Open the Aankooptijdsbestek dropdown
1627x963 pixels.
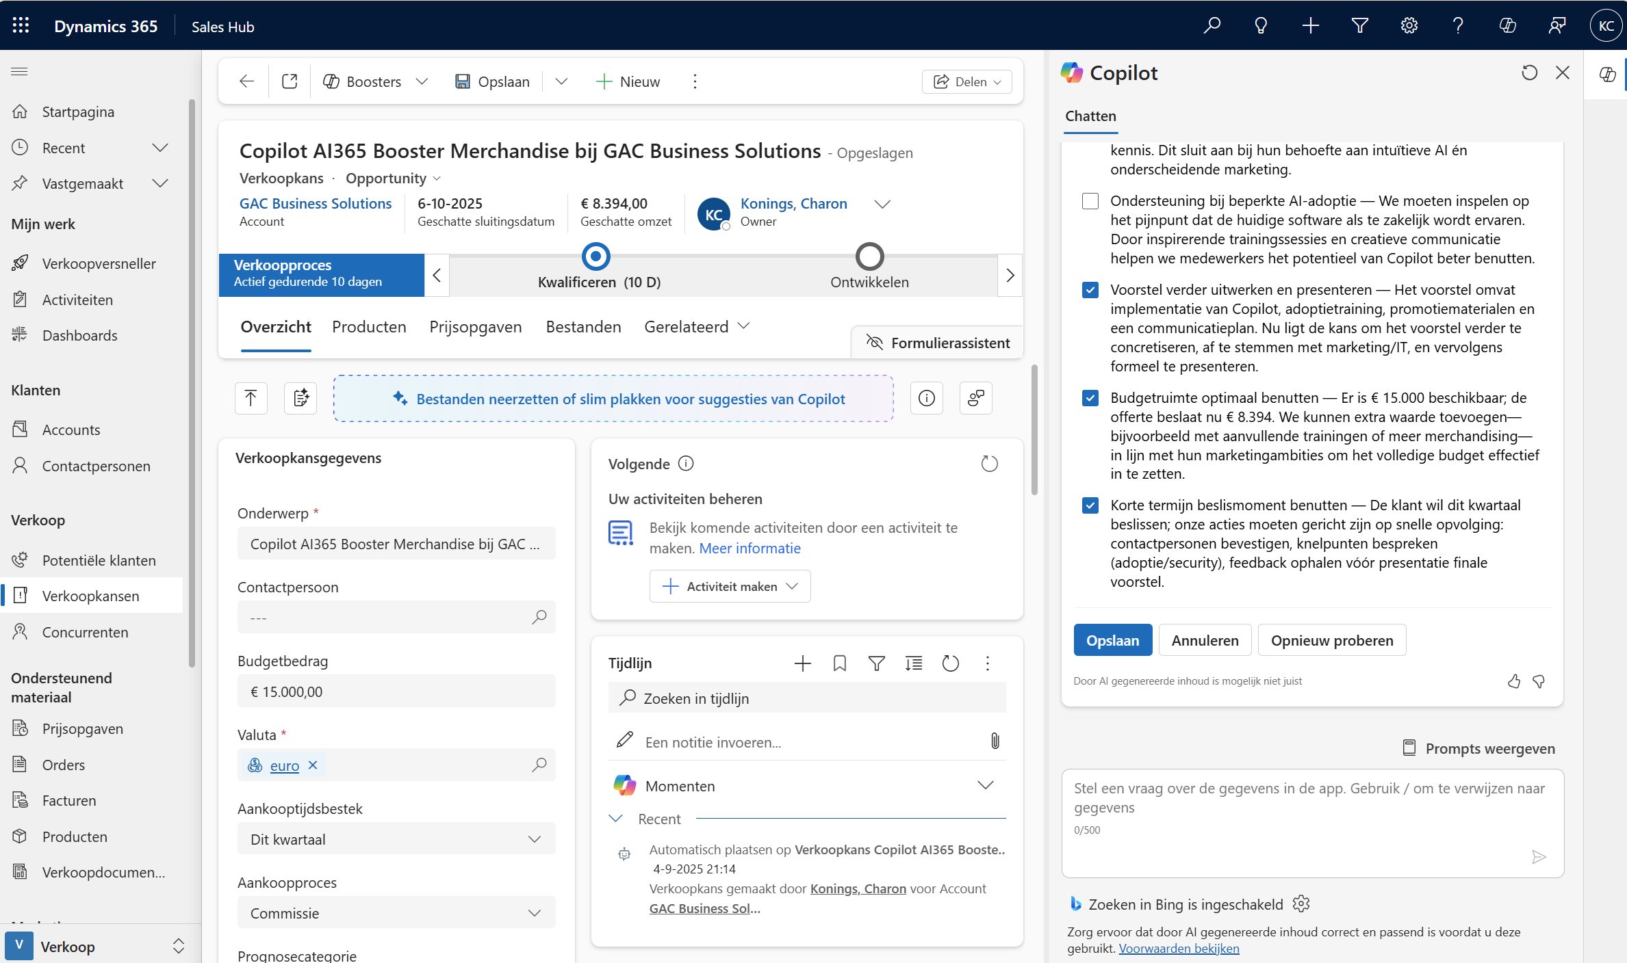coord(396,839)
